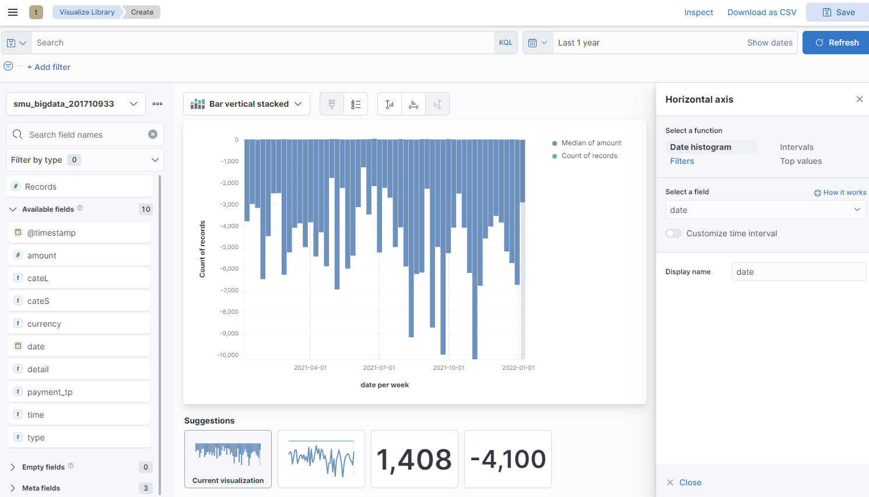The height and width of the screenshot is (497, 869).
Task: Open the calendar date quick menu
Action: click(x=538, y=43)
